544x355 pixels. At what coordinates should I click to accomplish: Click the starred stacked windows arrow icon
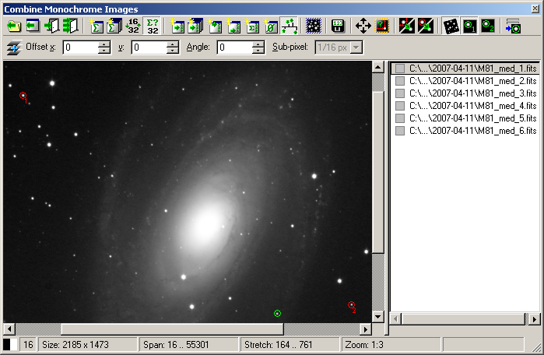(195, 26)
